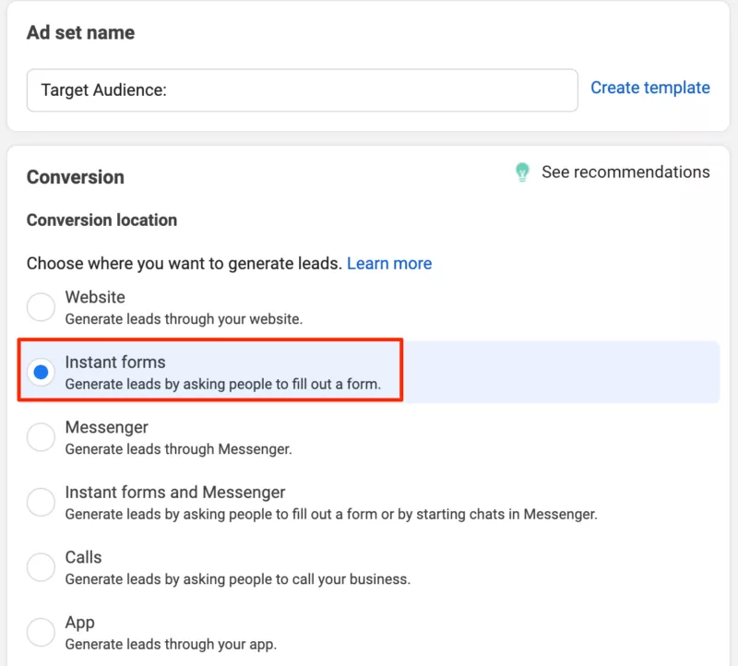Click the Ad set name heading
The image size is (738, 666).
coord(79,32)
